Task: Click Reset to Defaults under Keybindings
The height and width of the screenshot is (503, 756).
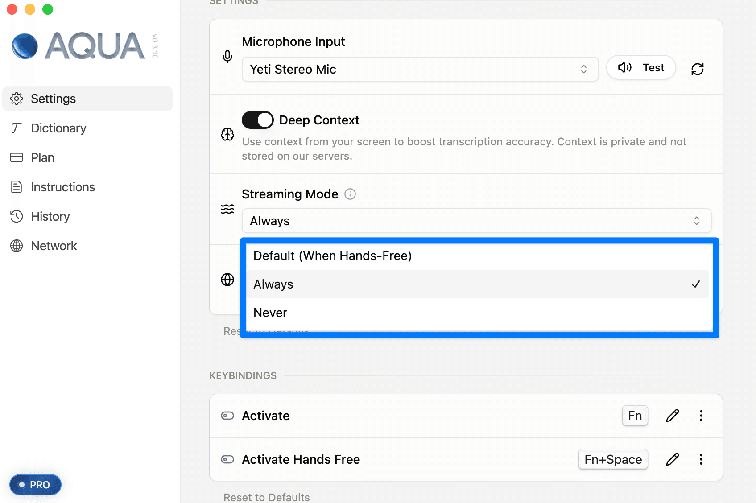Action: click(266, 497)
